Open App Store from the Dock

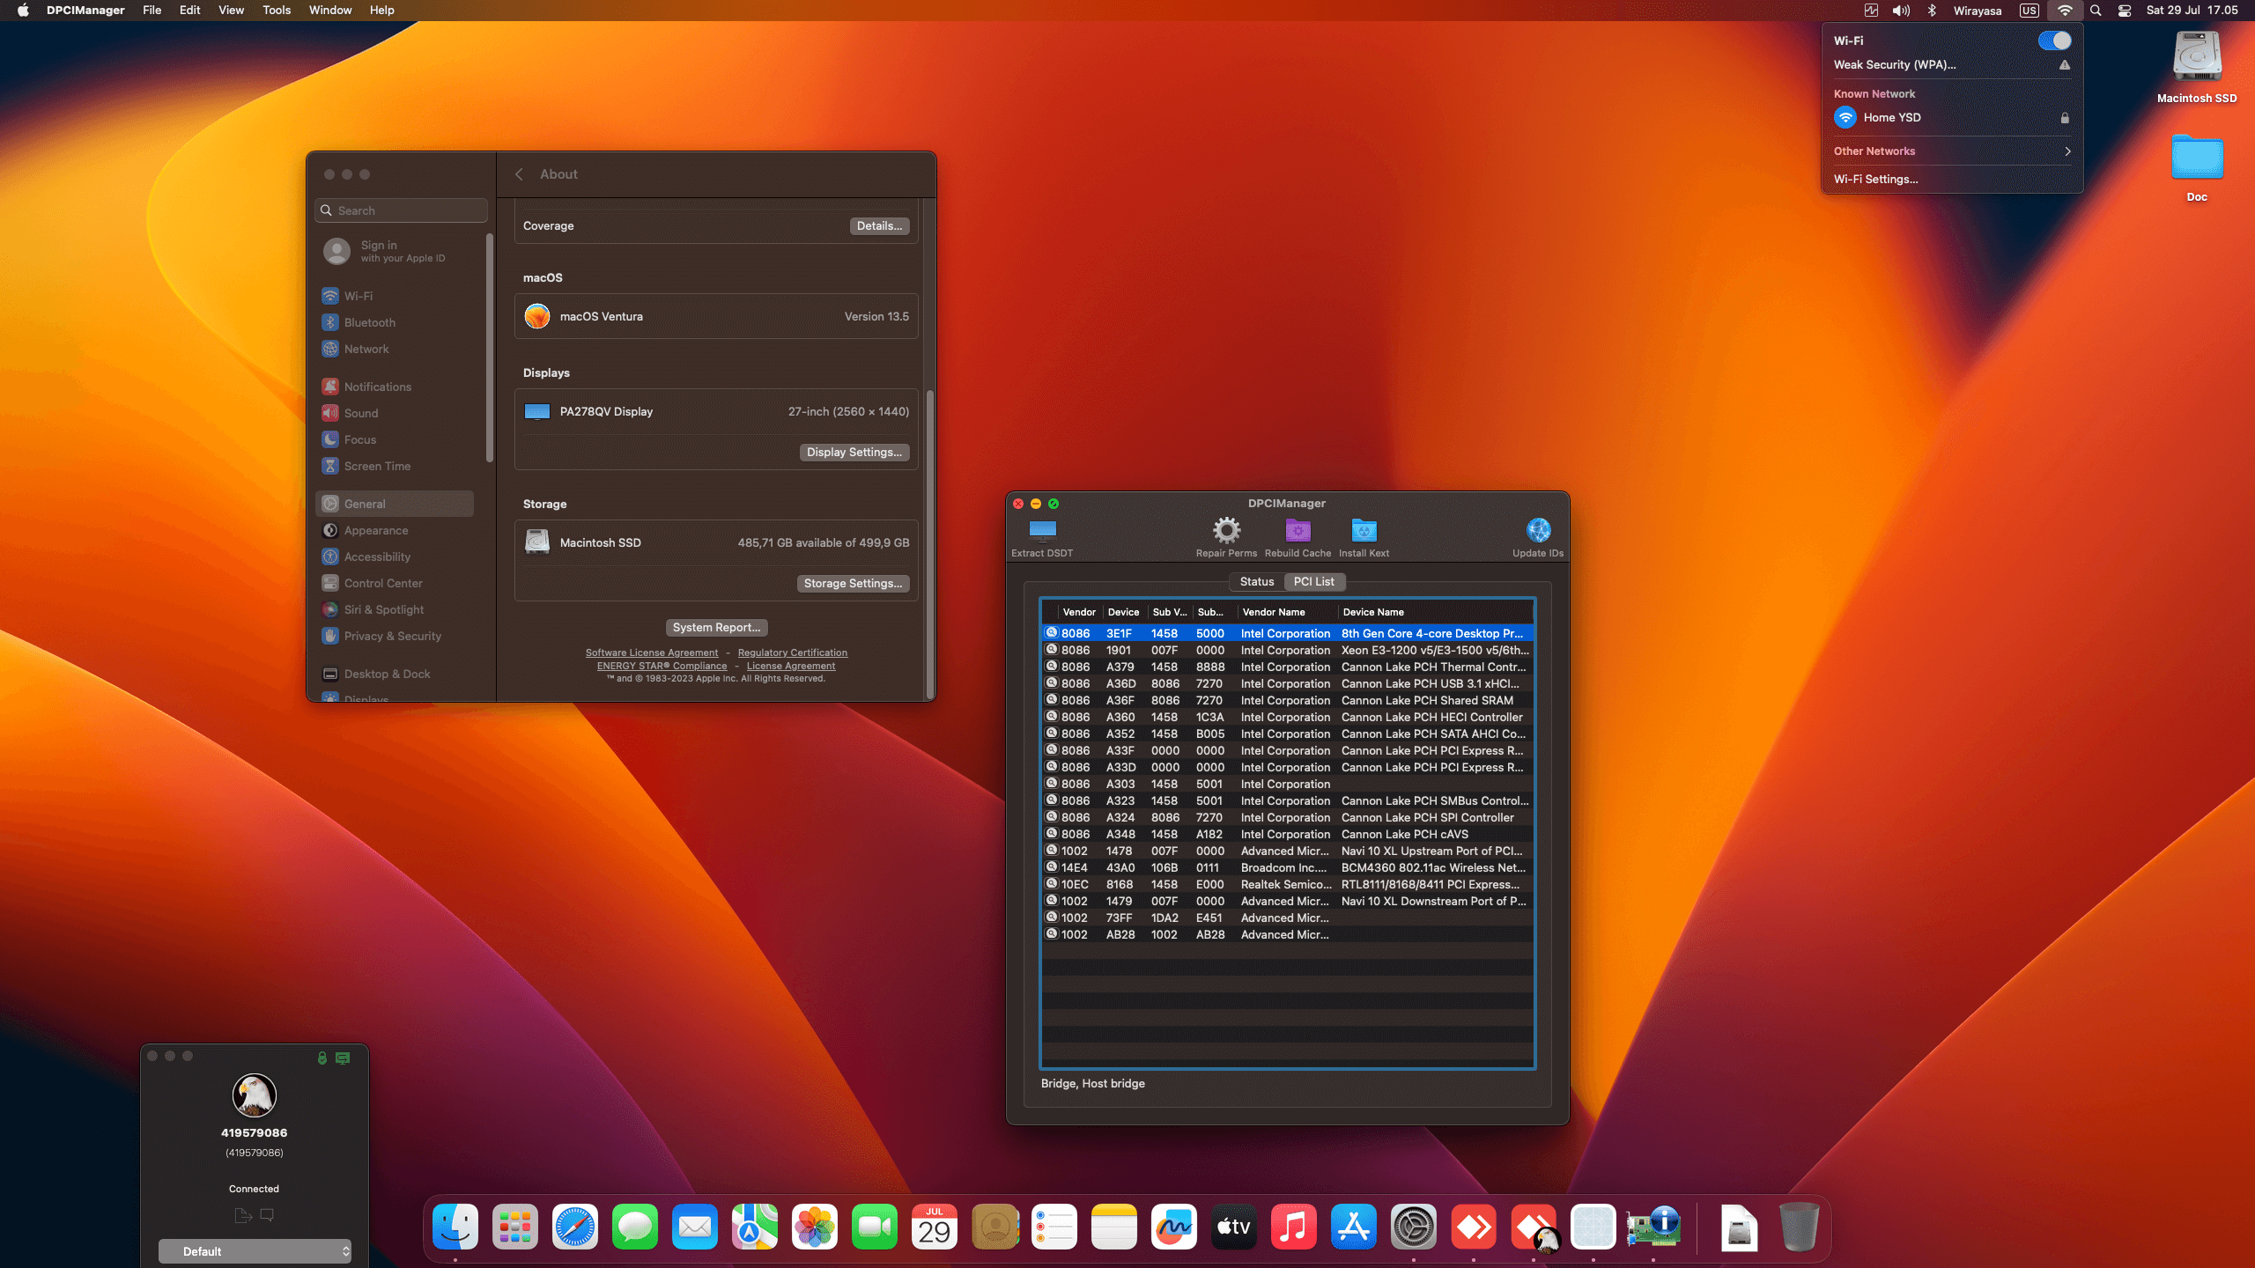coord(1354,1227)
